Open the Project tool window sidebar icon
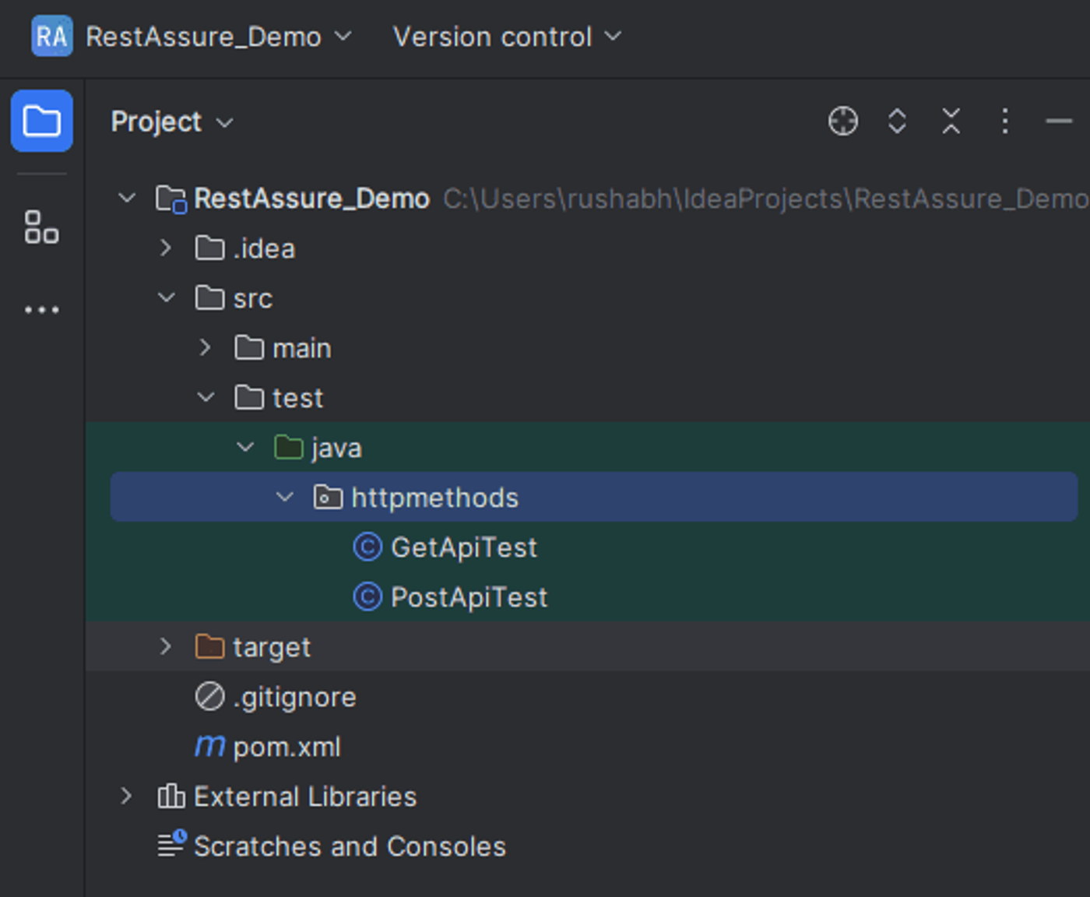This screenshot has height=897, width=1090. (x=42, y=121)
